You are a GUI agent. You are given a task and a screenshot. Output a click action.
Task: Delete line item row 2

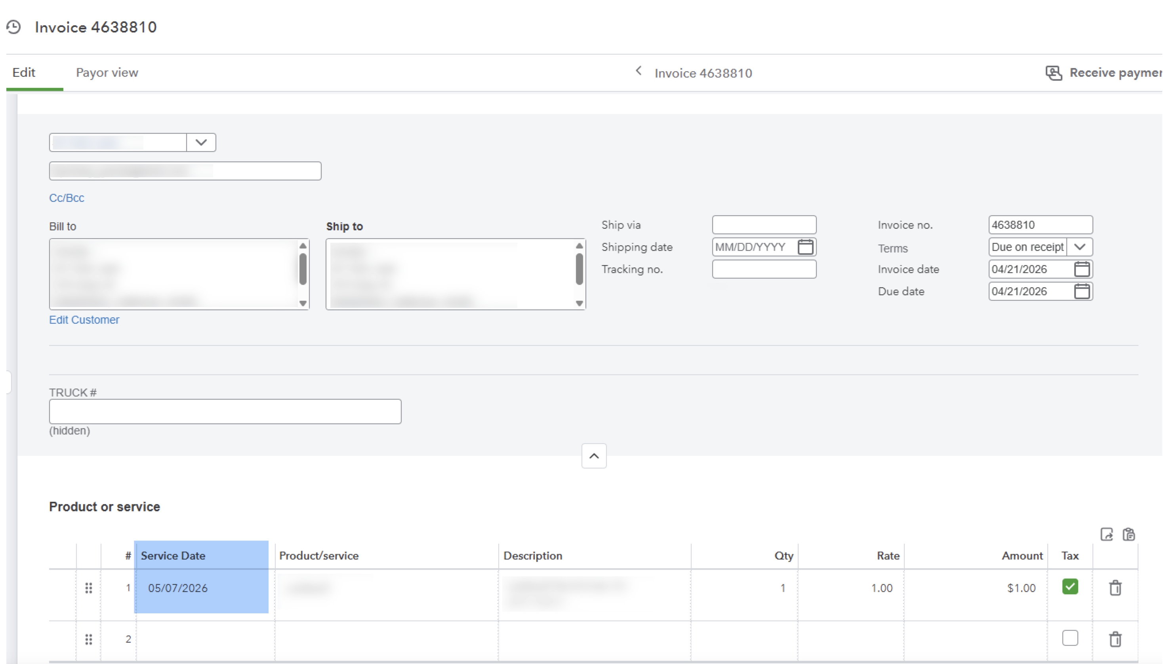(x=1115, y=639)
